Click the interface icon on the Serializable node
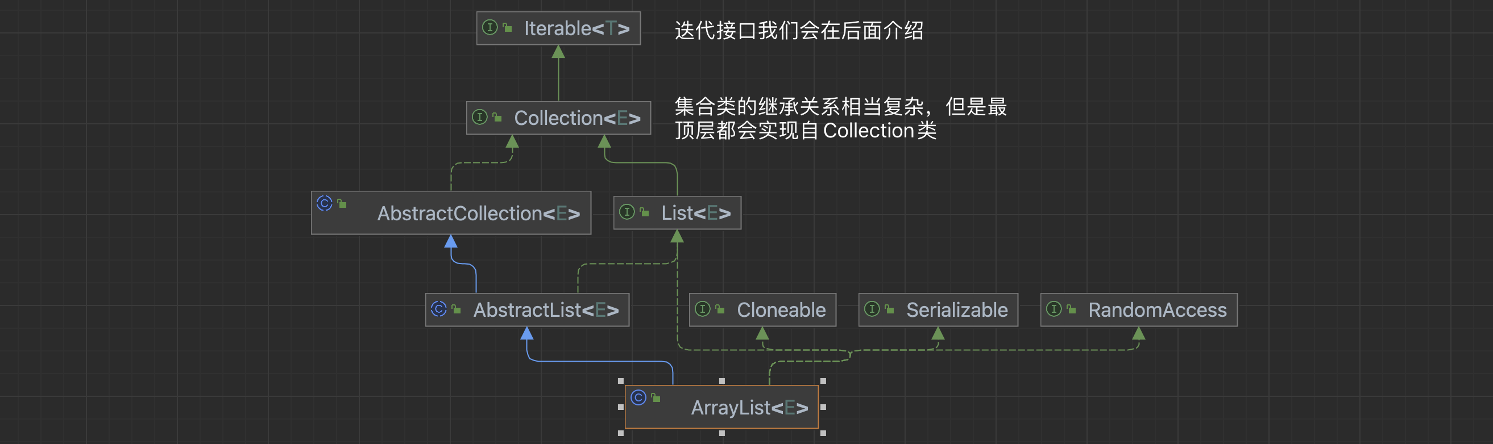 (872, 309)
